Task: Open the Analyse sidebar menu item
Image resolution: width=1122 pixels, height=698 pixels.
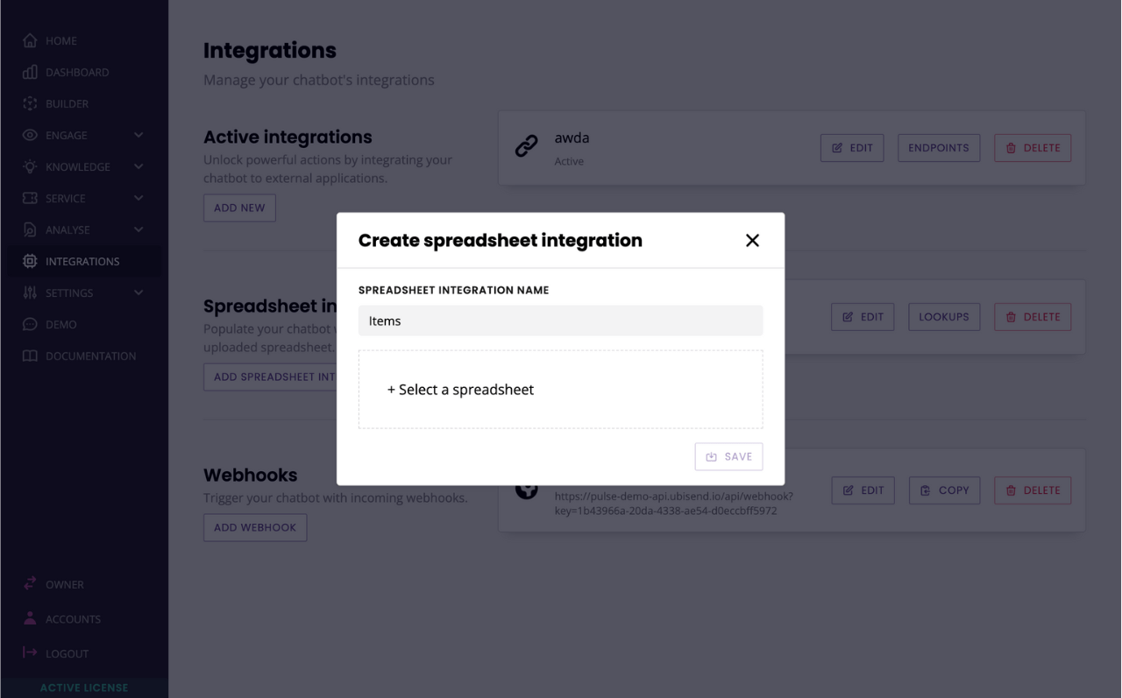Action: coord(67,230)
